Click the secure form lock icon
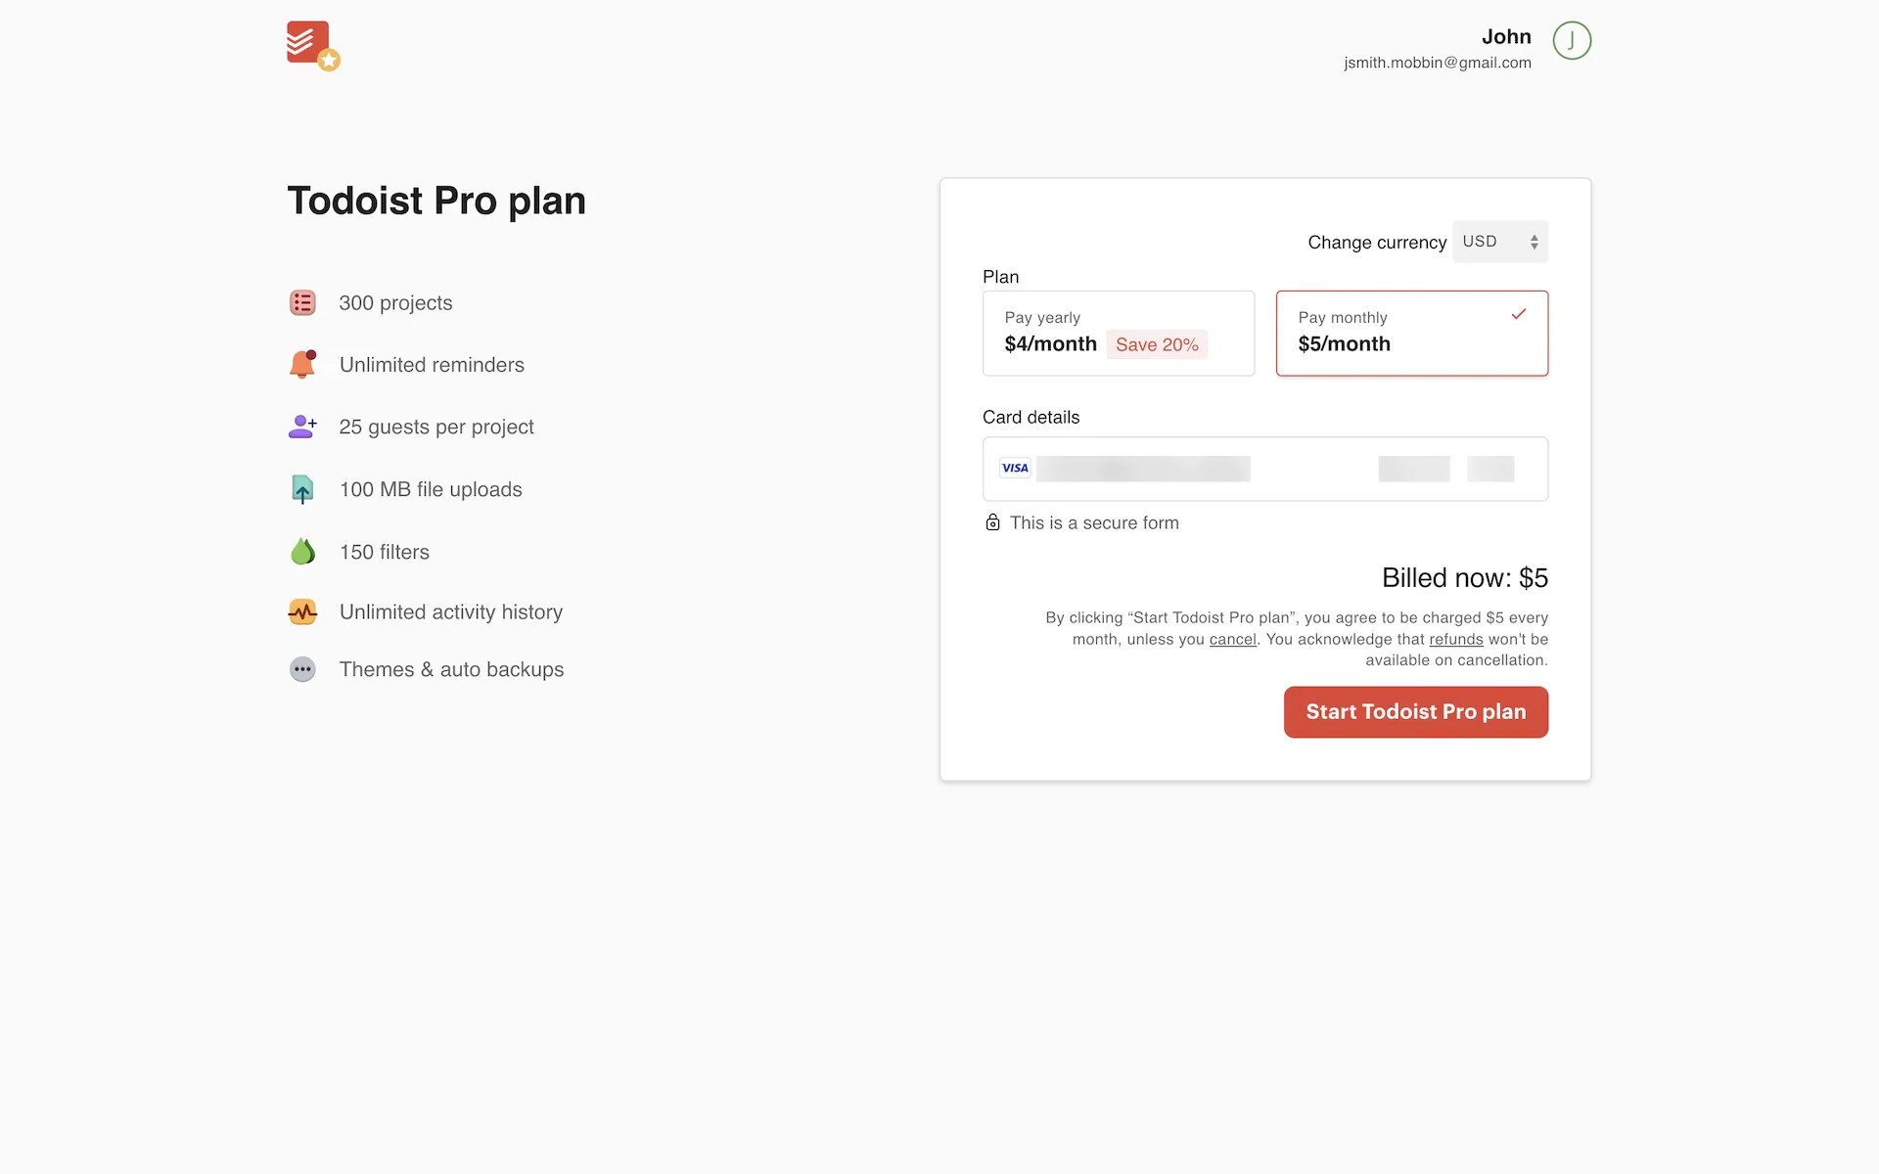Image resolution: width=1879 pixels, height=1174 pixels. coord(992,522)
